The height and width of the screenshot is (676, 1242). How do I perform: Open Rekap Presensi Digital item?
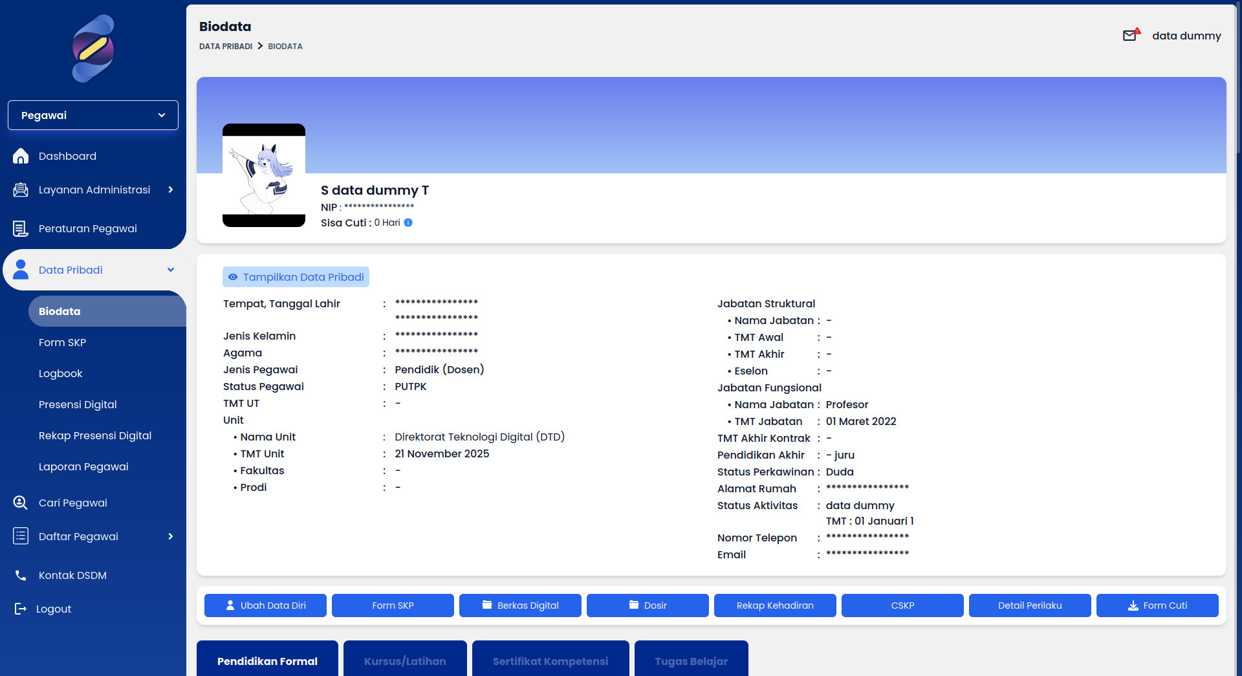(x=95, y=435)
